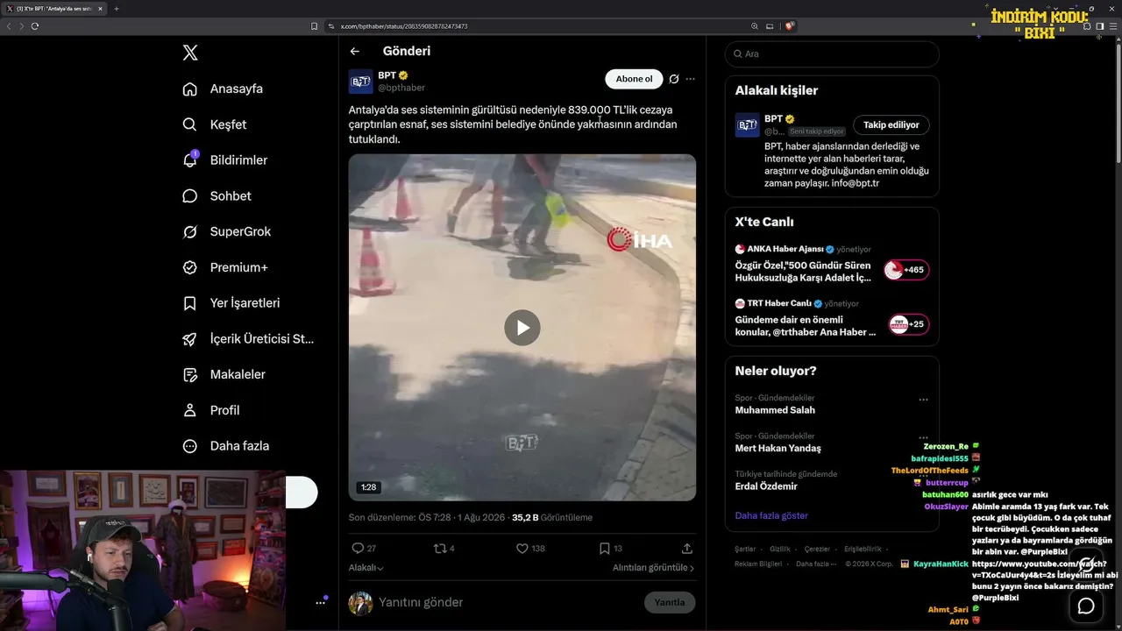Click the Abone ol button
Screen dimensions: 1122x631
pyautogui.click(x=634, y=79)
